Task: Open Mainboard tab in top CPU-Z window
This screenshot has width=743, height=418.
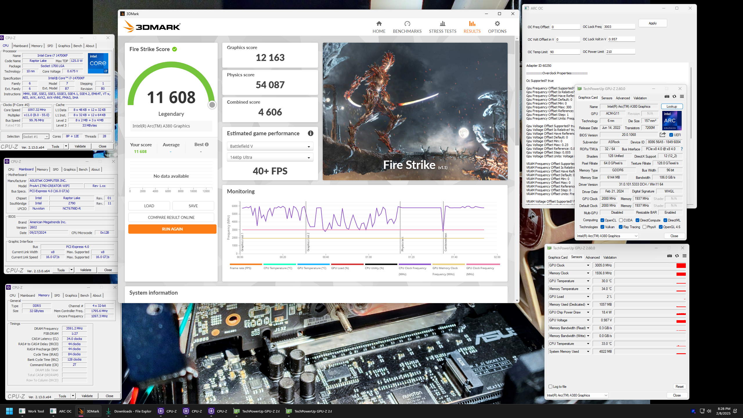Action: pyautogui.click(x=21, y=46)
